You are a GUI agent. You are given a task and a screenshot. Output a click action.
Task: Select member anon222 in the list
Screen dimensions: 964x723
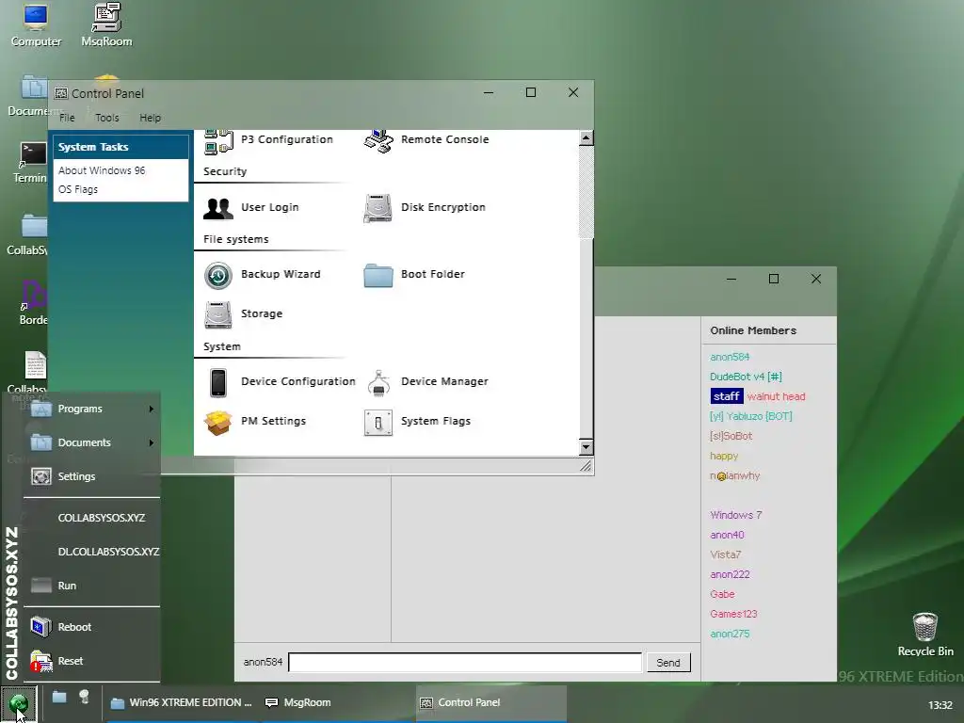click(x=730, y=575)
